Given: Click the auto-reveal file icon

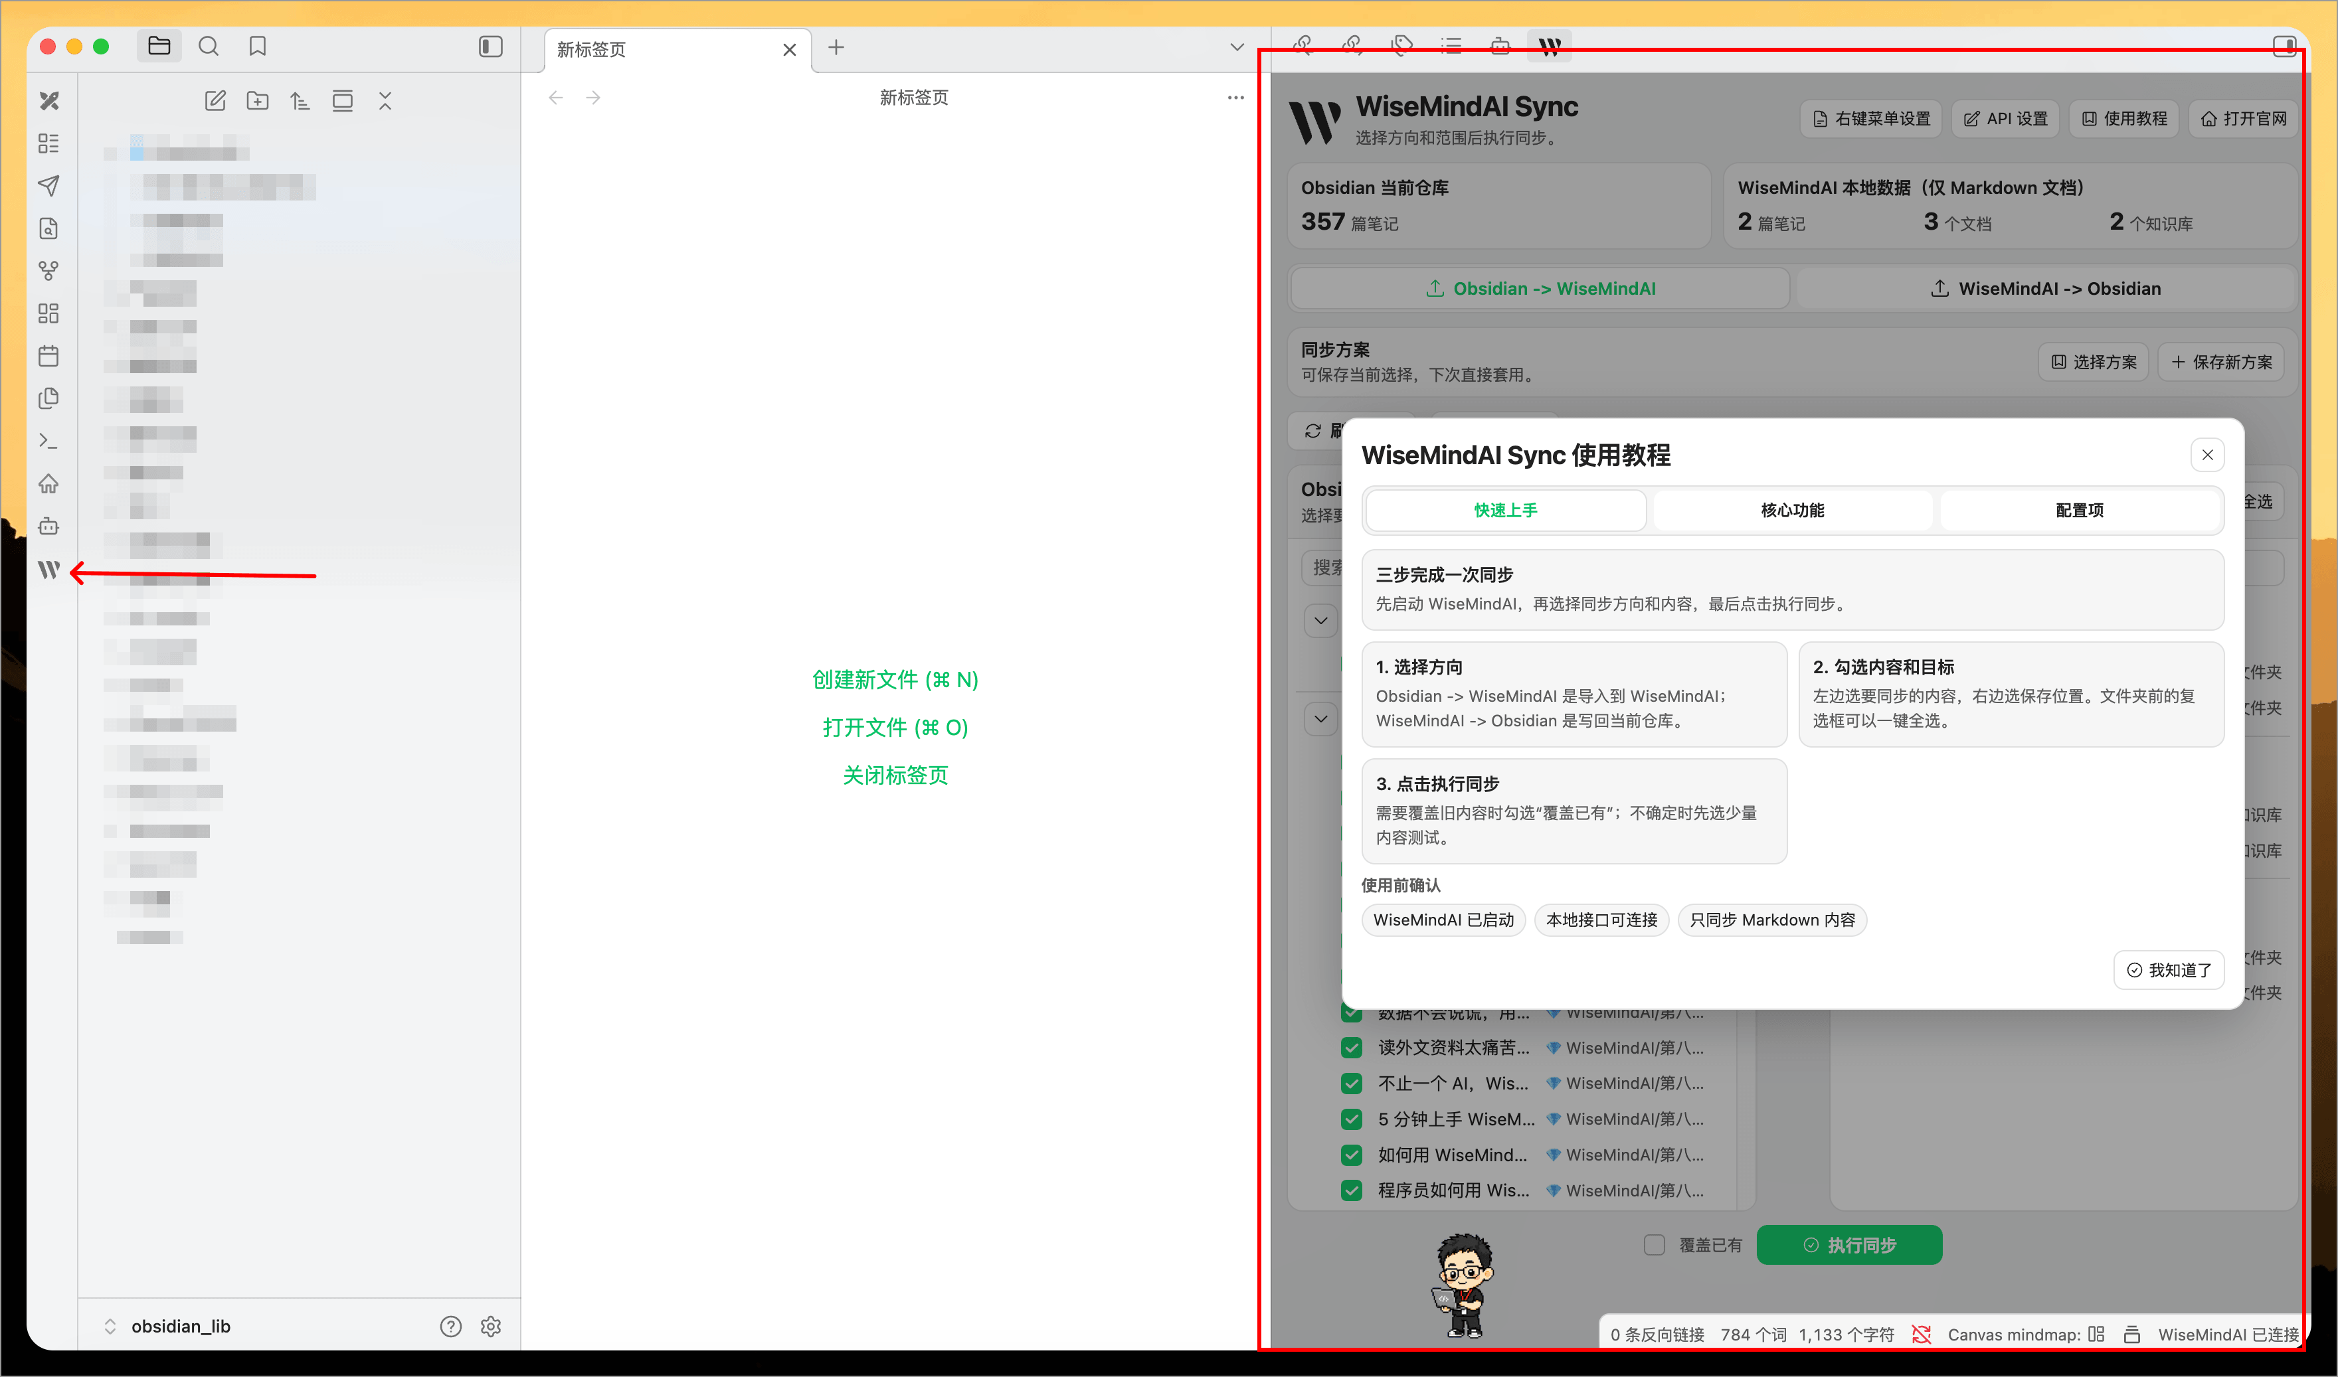Looking at the screenshot, I should pyautogui.click(x=343, y=101).
